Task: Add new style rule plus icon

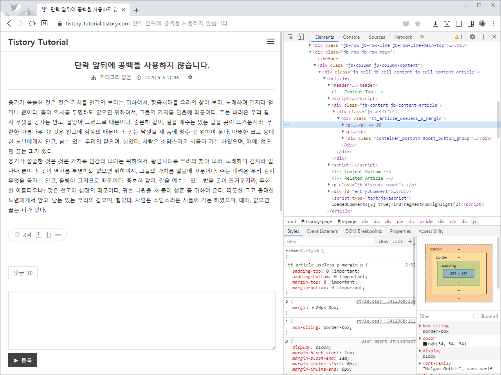Action: tap(410, 241)
